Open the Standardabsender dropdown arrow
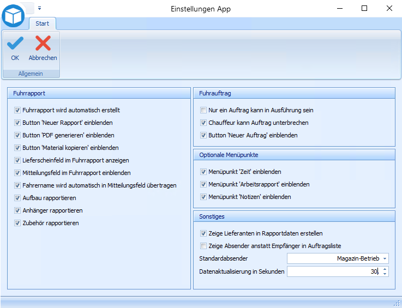 tap(385, 259)
